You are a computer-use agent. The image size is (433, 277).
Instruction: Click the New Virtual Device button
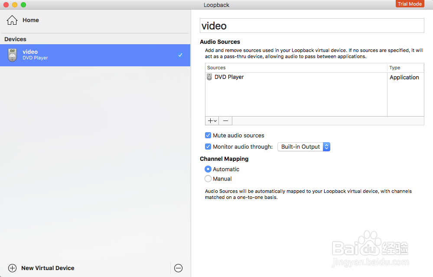click(x=48, y=268)
